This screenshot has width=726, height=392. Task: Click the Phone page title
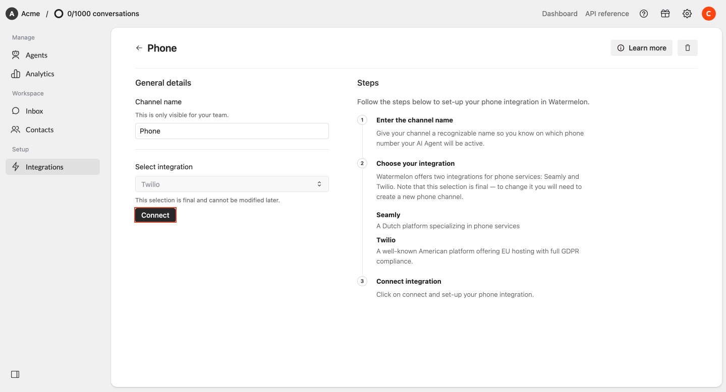point(162,48)
